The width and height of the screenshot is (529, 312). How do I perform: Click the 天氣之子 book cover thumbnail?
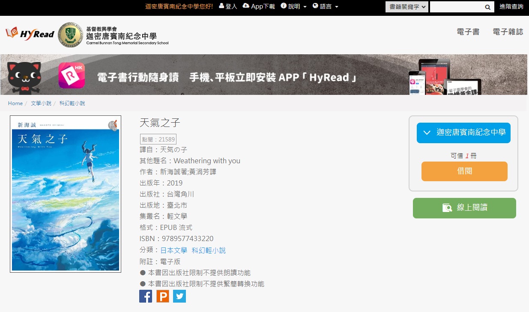(x=66, y=194)
